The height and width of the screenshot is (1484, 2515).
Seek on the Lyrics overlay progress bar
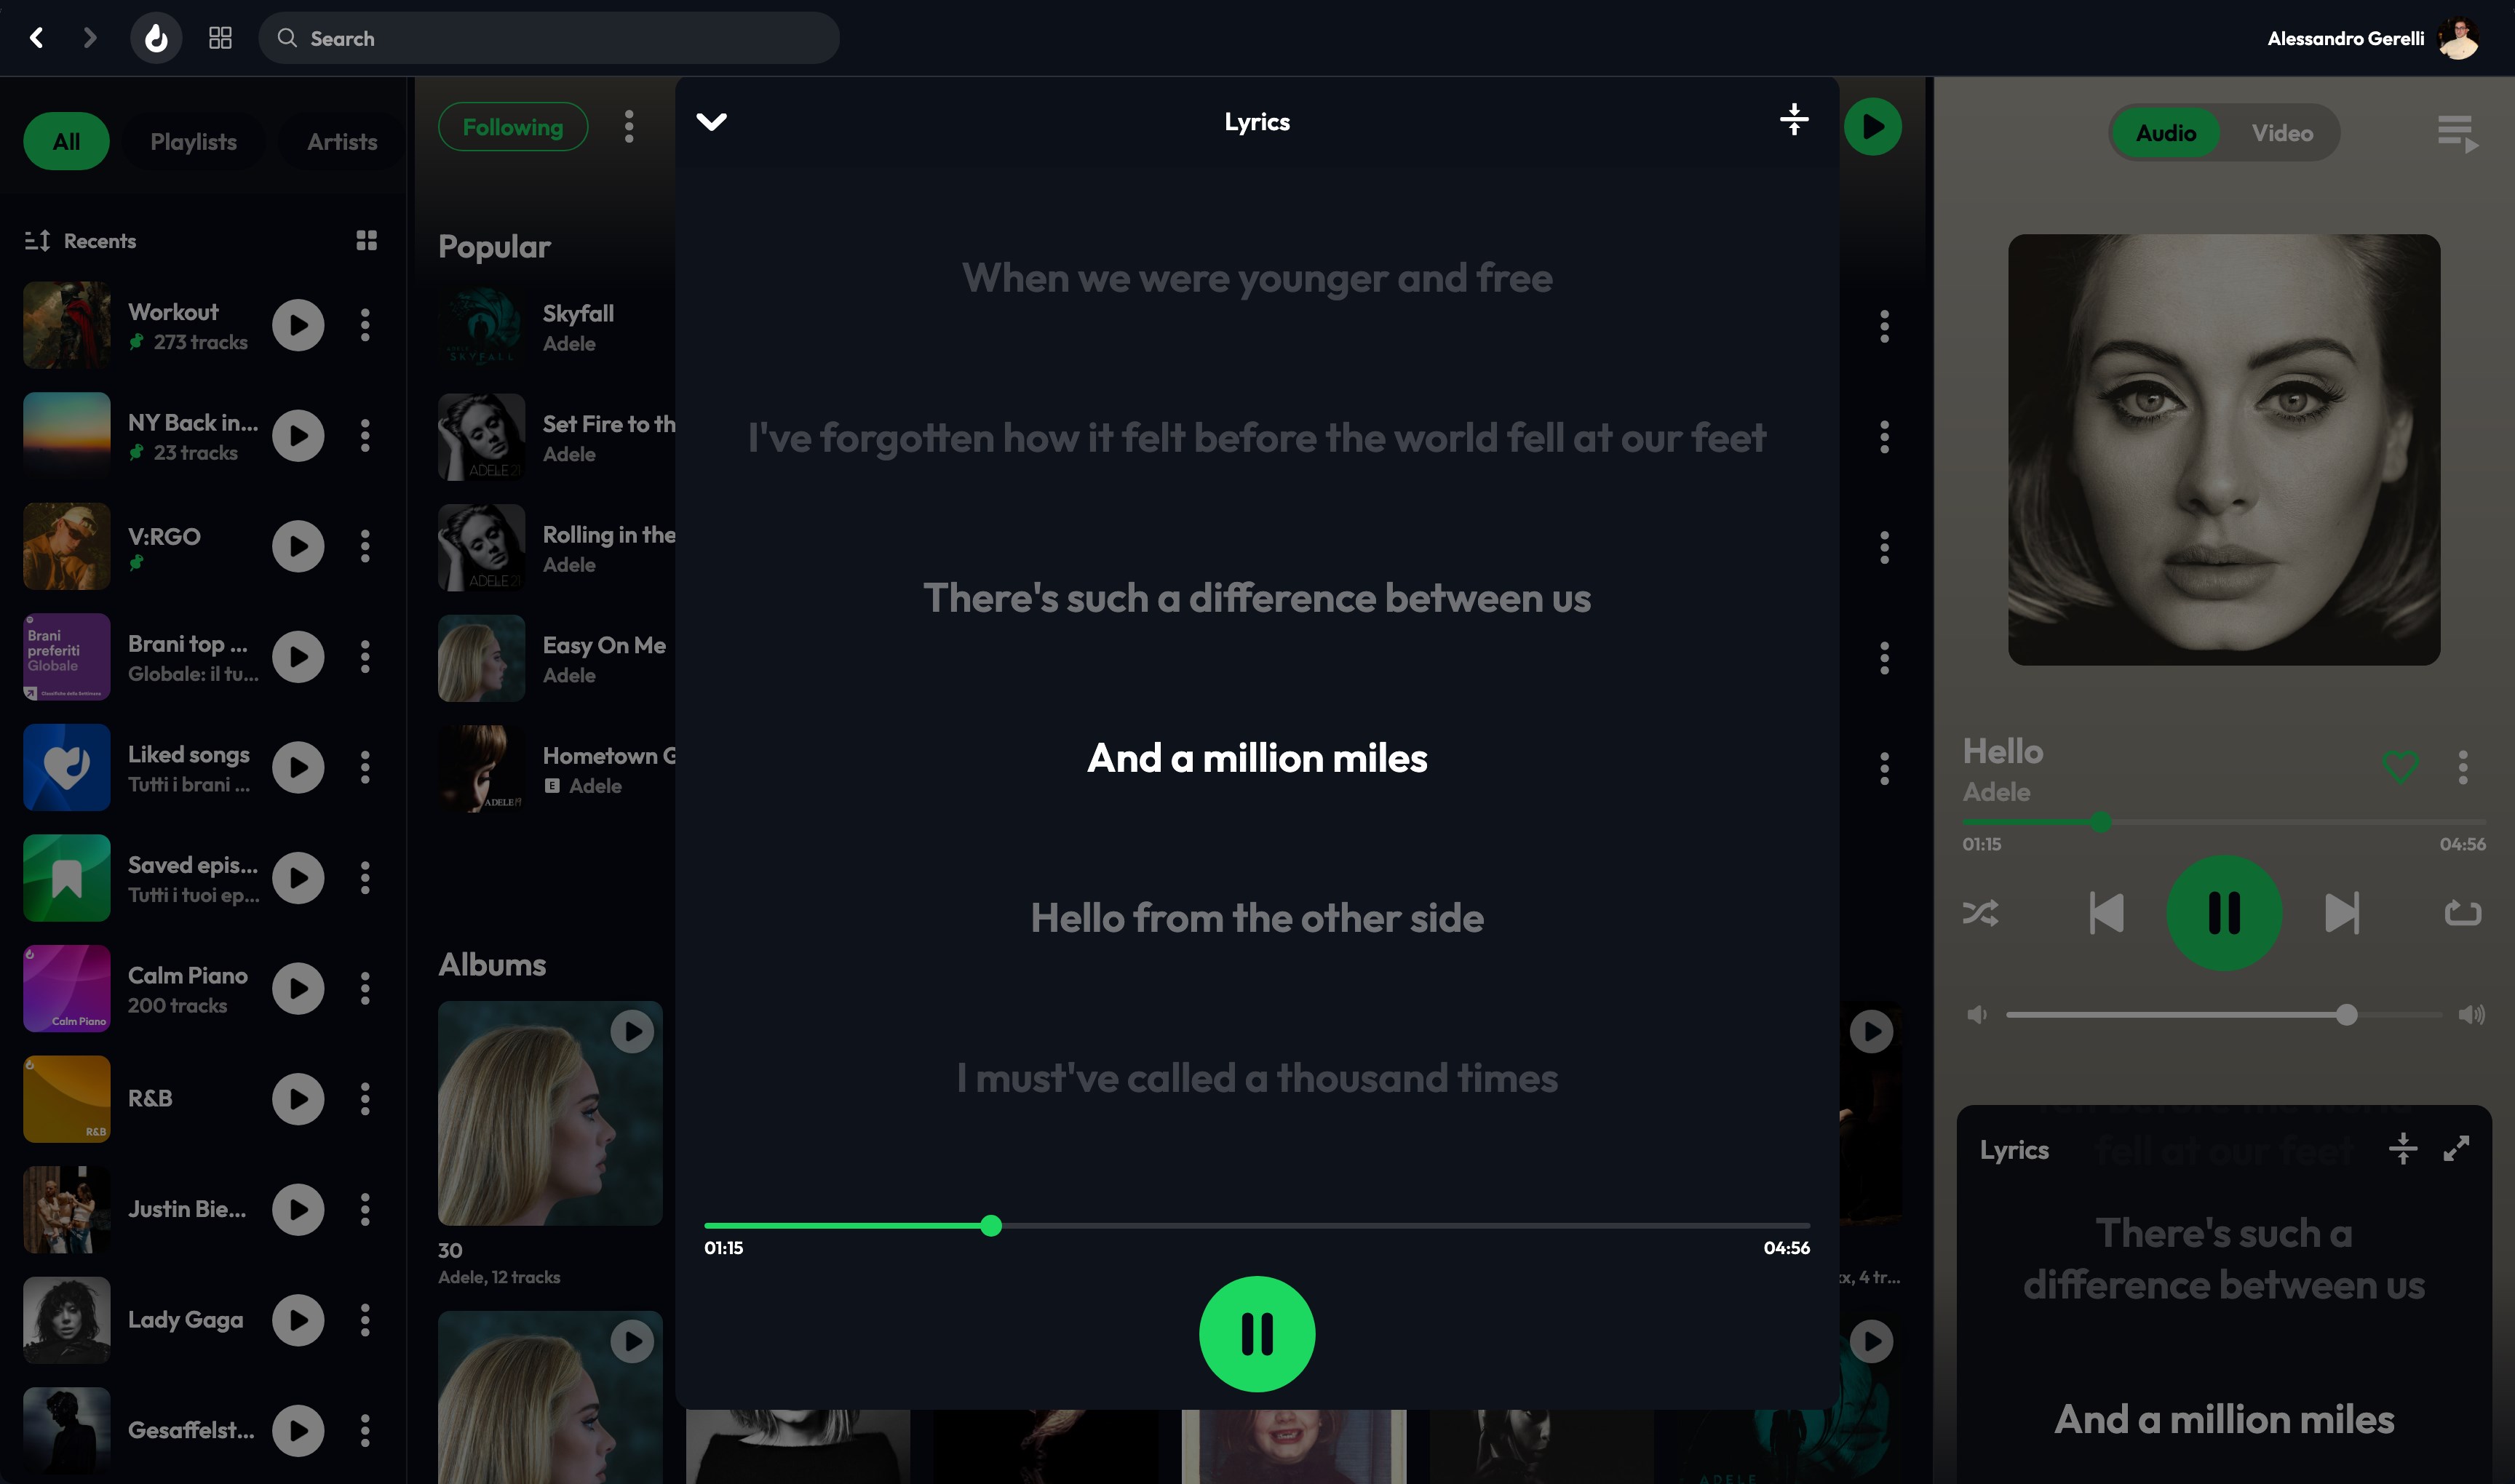pos(1257,1225)
